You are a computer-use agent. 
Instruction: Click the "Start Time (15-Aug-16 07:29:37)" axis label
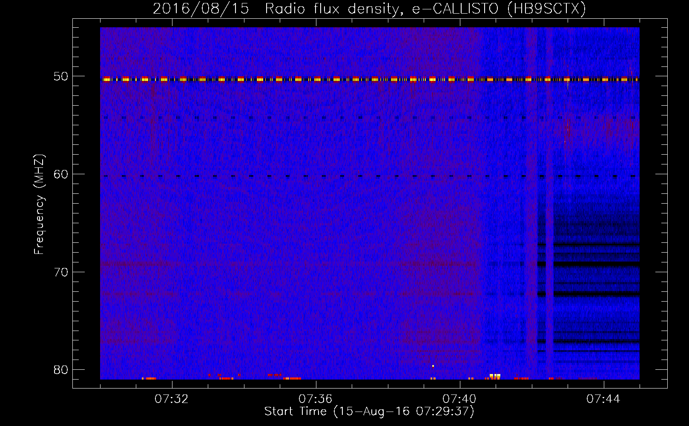pyautogui.click(x=369, y=412)
